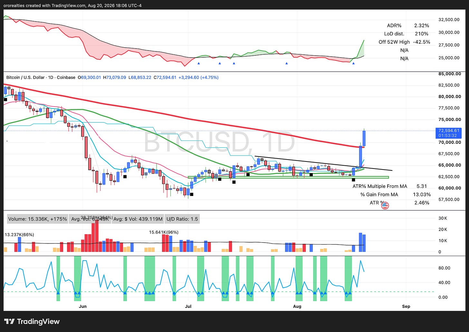The image size is (469, 332).
Task: Click the Avg: $ Vol: 439.119M label
Action: pyautogui.click(x=138, y=219)
